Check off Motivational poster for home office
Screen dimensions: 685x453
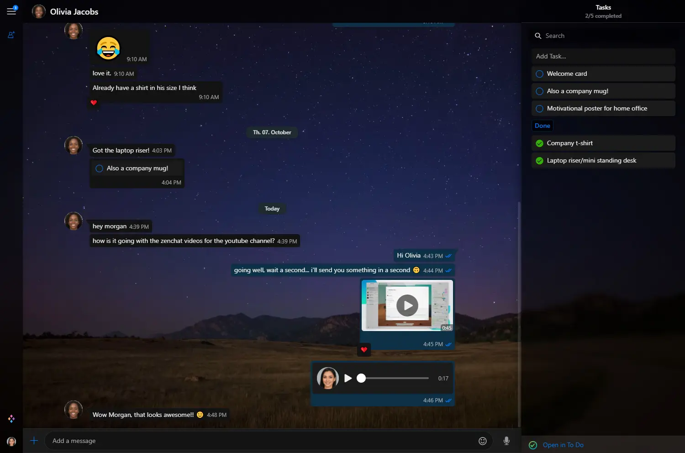(x=539, y=109)
